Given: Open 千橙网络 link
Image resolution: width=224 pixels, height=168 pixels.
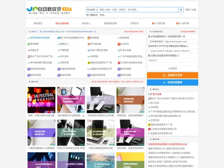Looking at the screenshot, I should pyautogui.click(x=64, y=50).
